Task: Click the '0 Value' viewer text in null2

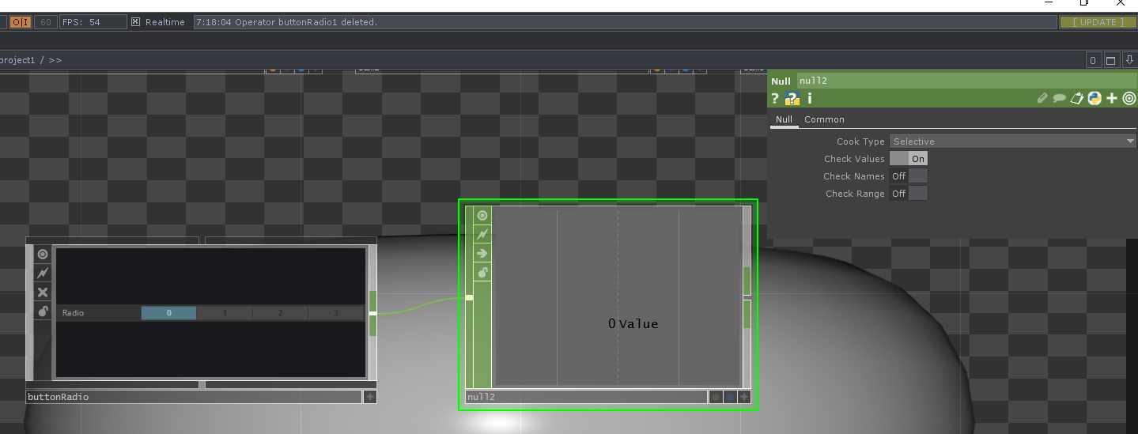Action: [633, 323]
